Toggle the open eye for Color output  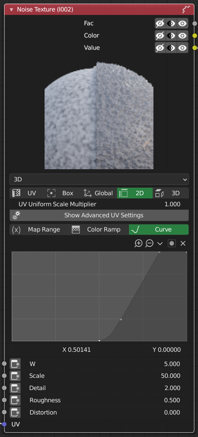(182, 35)
